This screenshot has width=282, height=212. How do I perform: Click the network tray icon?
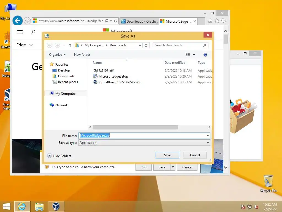tap(249, 206)
